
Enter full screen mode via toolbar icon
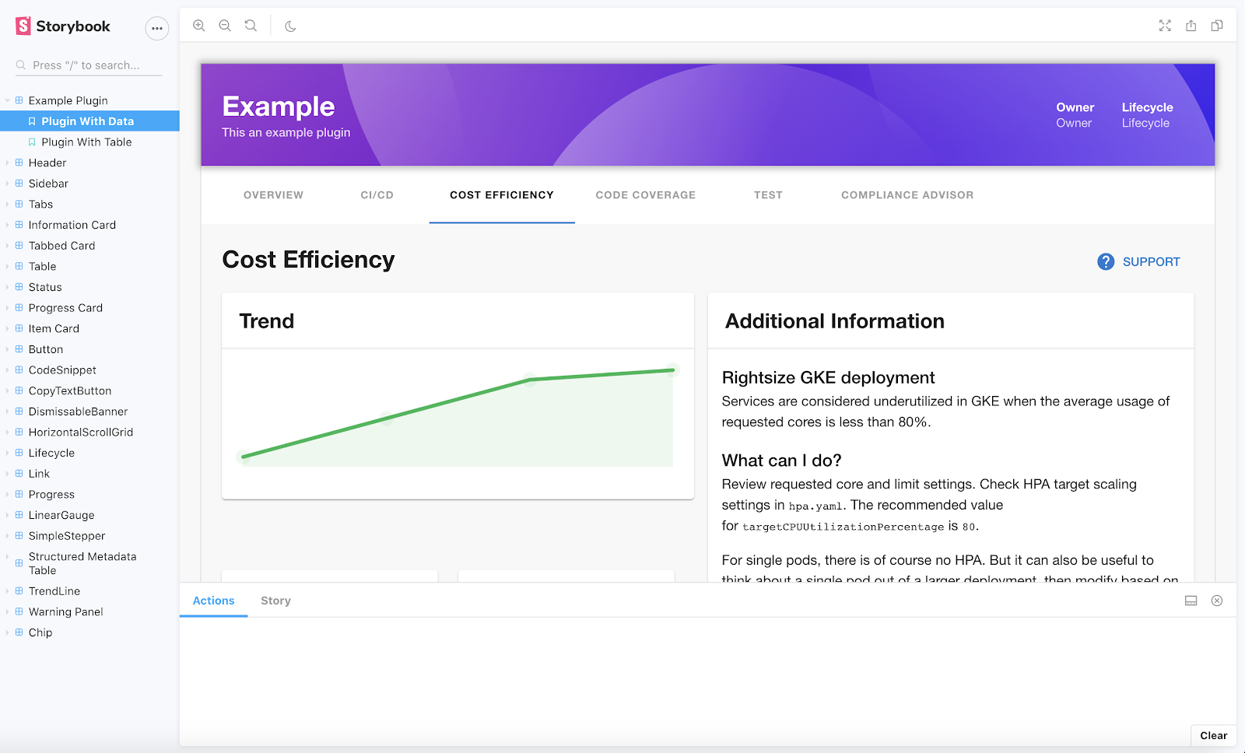coord(1165,26)
